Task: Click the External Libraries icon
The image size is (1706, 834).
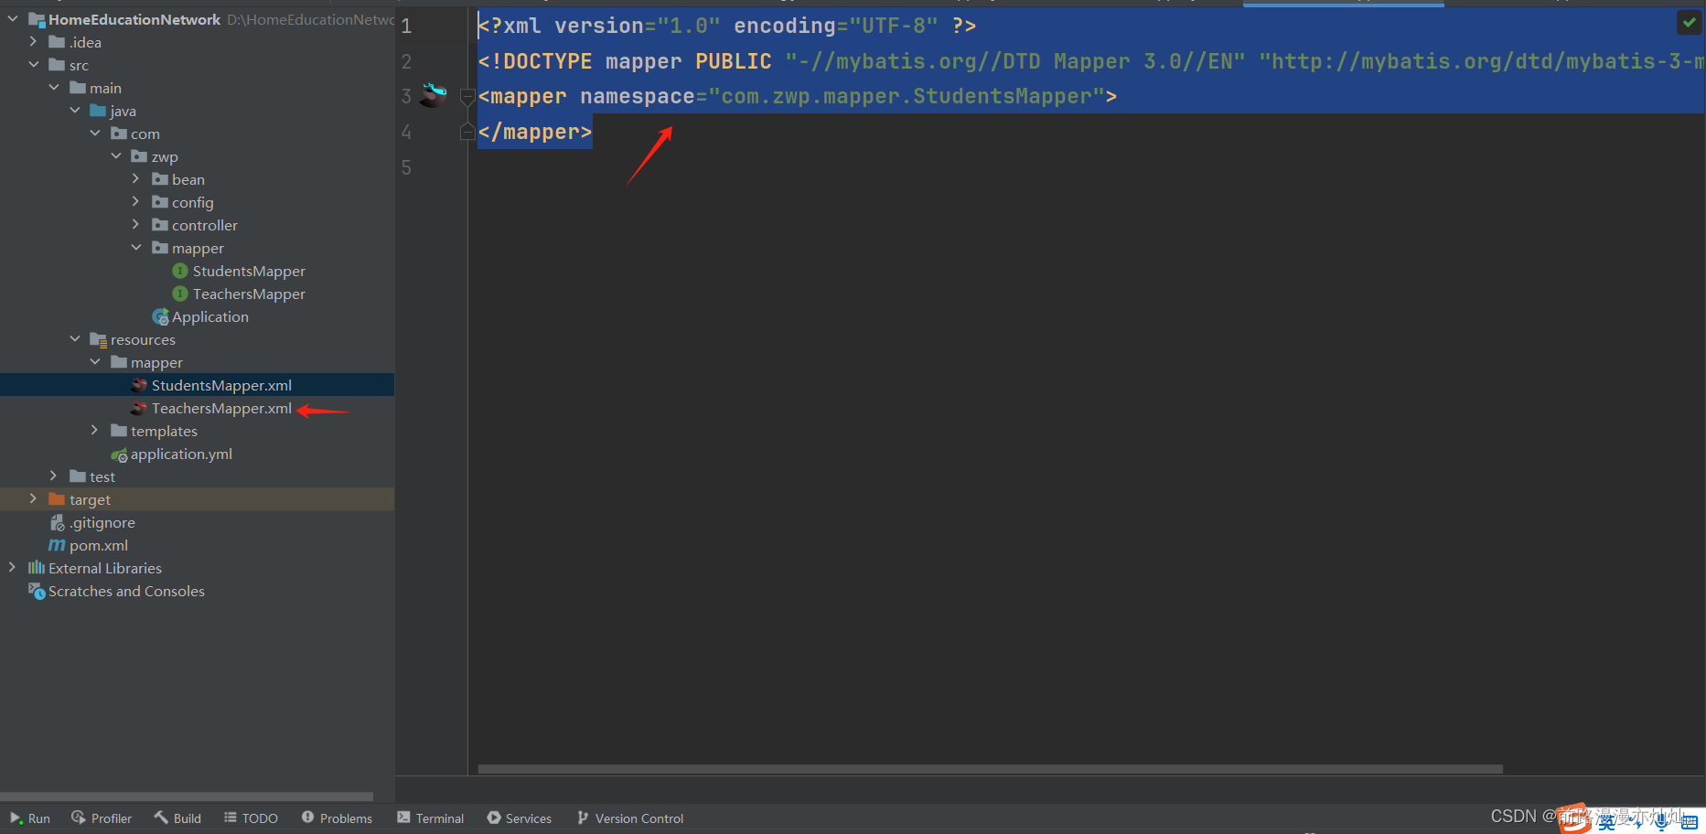Action: click(x=37, y=568)
